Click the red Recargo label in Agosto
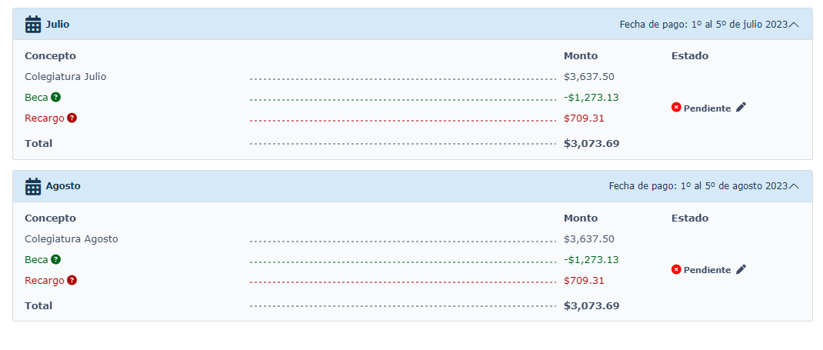 click(45, 281)
